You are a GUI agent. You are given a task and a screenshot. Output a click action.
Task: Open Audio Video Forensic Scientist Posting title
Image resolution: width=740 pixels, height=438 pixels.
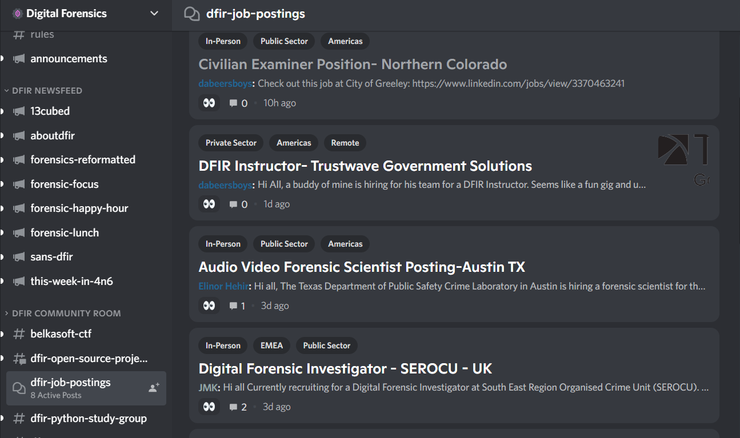(x=362, y=267)
